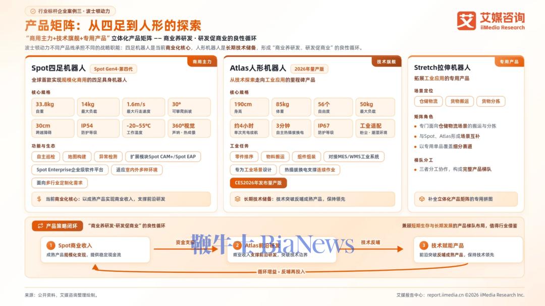This screenshot has width=545, height=306.
Task: Click the 30° 可攀爬斜坡 spec card
Action: (x=189, y=107)
